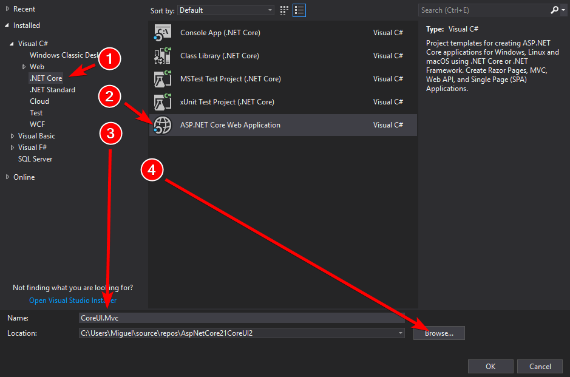The width and height of the screenshot is (570, 377).
Task: Select the Test category
Action: tap(36, 113)
